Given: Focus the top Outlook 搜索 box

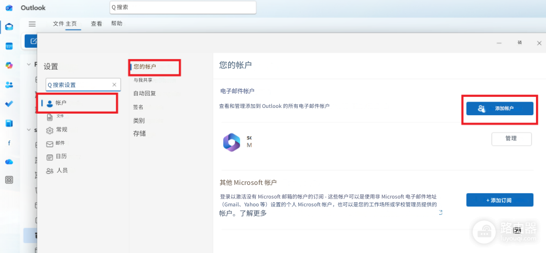Looking at the screenshot, I should [183, 7].
